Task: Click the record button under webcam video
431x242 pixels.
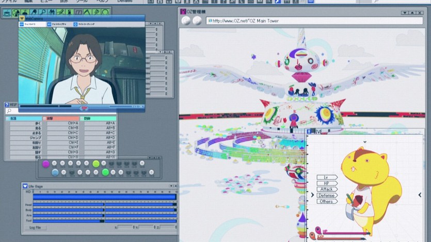Action: point(84,108)
